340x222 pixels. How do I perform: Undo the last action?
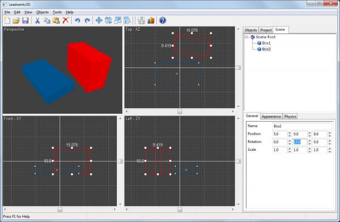78,21
